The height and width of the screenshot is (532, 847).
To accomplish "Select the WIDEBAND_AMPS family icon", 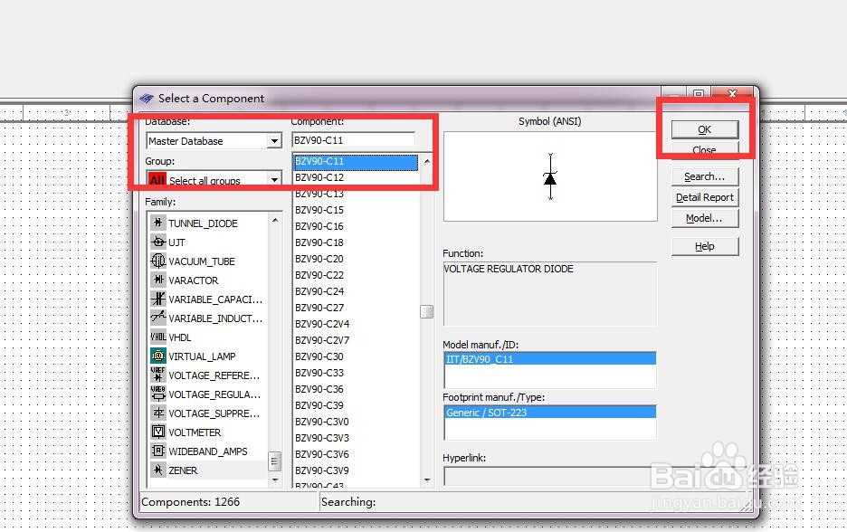I will (x=158, y=451).
